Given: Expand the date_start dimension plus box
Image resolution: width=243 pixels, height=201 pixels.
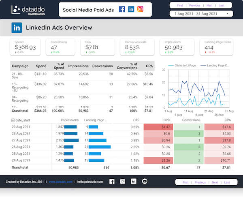Looking at the screenshot, I should [13, 120].
